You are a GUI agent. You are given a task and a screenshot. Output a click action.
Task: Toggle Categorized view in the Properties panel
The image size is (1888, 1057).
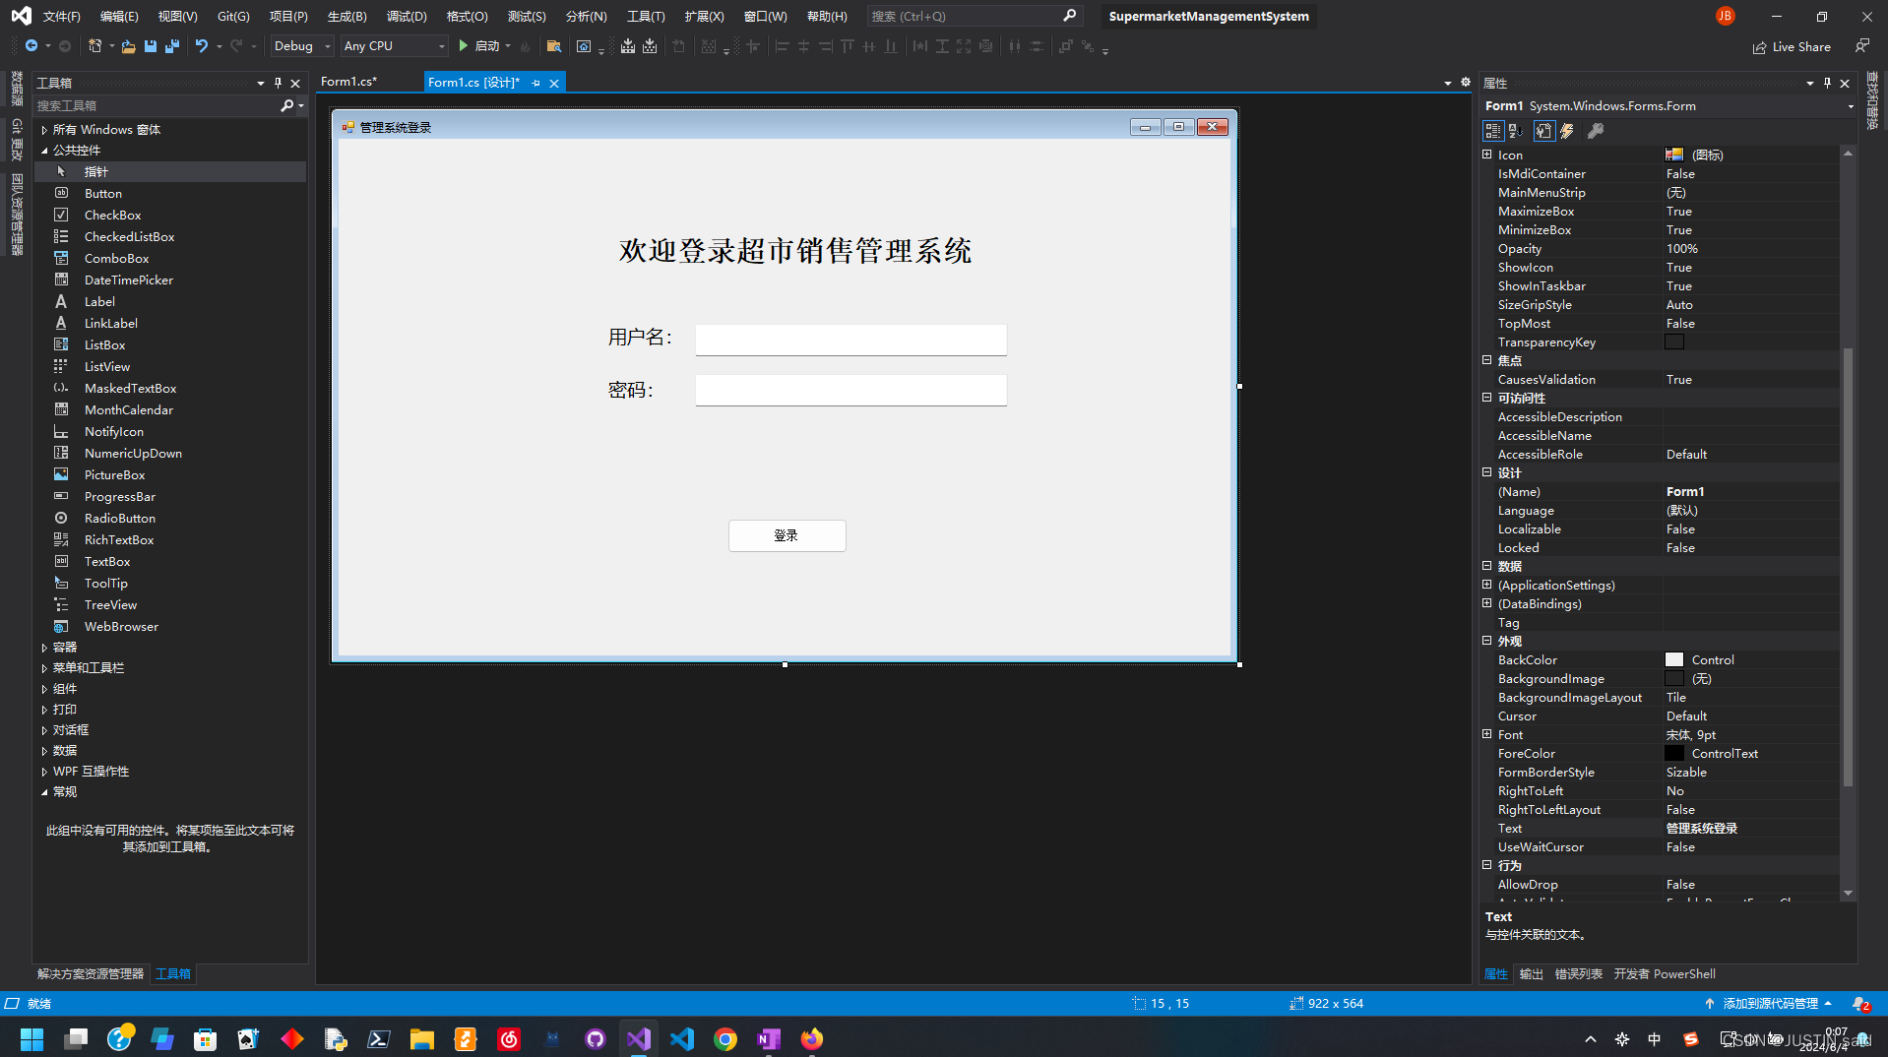pyautogui.click(x=1493, y=131)
